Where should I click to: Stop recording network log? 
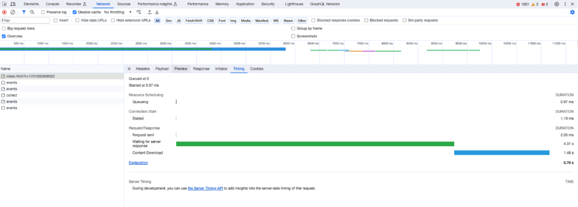pyautogui.click(x=4, y=12)
